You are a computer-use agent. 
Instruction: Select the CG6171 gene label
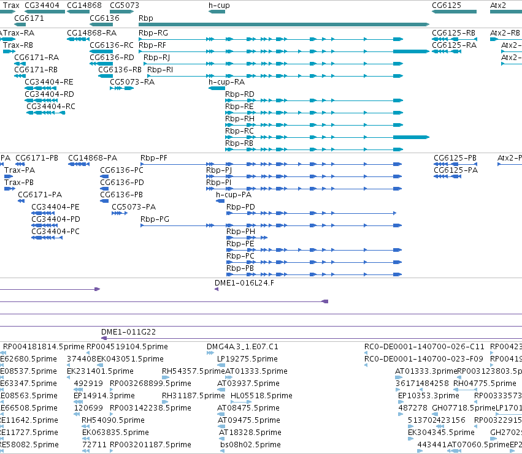pos(29,18)
